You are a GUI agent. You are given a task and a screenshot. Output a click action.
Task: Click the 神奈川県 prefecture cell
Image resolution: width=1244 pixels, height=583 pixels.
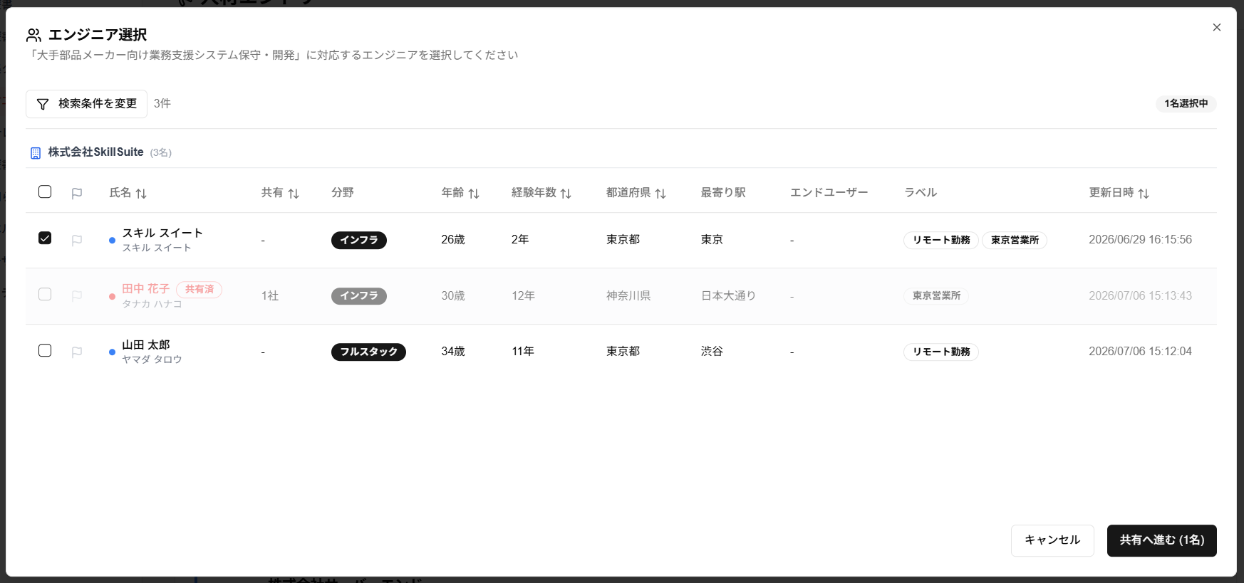pyautogui.click(x=628, y=296)
